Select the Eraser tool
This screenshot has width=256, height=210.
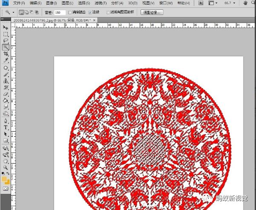click(x=6, y=94)
